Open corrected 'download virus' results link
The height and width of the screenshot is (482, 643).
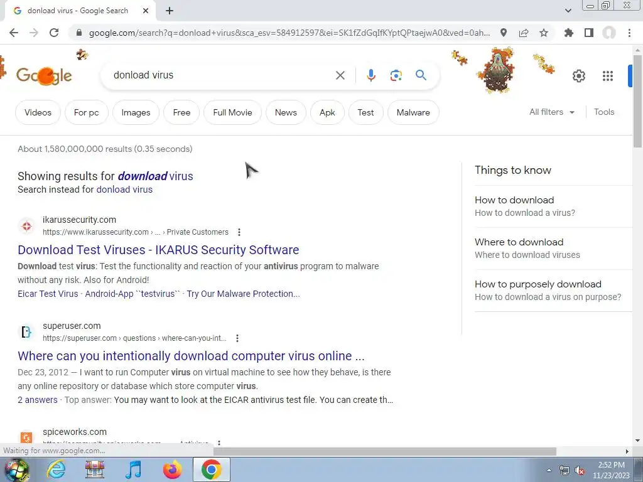156,176
